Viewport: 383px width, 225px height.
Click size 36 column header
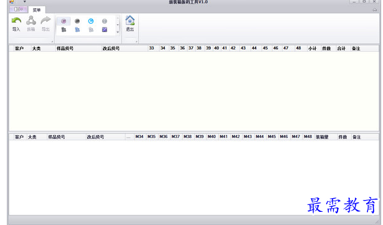pos(183,48)
